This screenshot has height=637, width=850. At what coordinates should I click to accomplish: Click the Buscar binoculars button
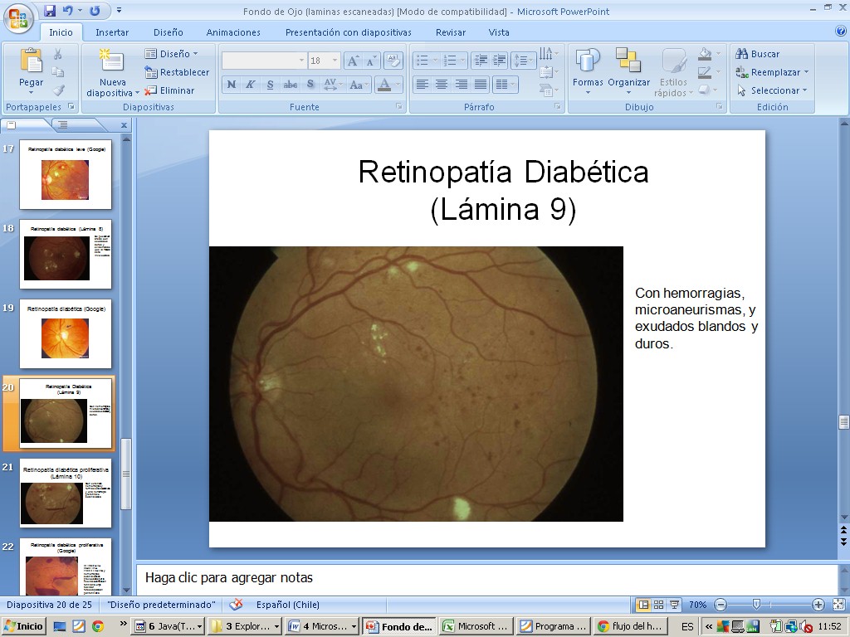(758, 54)
